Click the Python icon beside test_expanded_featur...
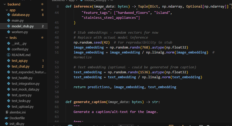 point(9,72)
